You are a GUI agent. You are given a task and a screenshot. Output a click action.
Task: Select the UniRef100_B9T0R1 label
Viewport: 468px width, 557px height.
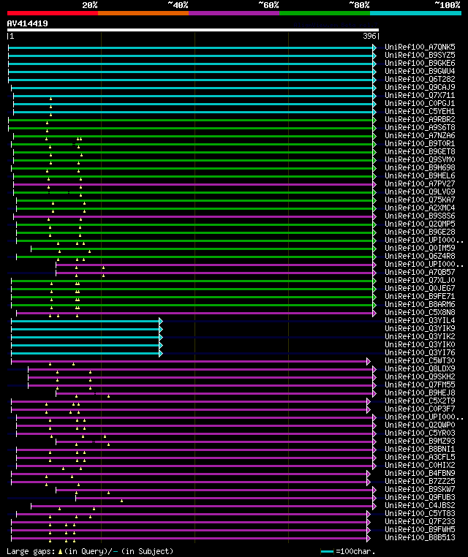click(420, 143)
